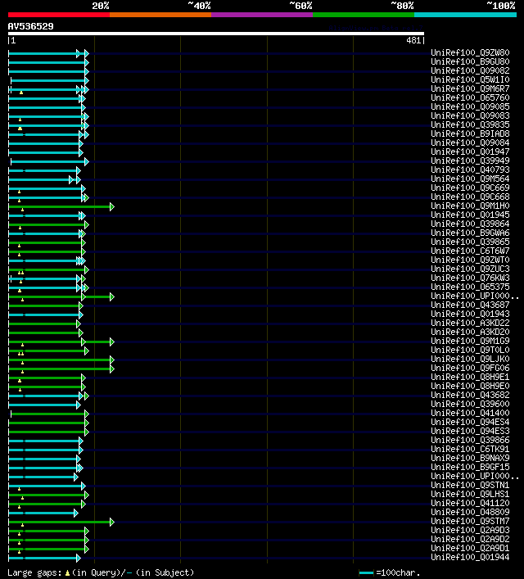Select the UniRef100_Q9T0L0 label
524x579 pixels.
click(470, 350)
